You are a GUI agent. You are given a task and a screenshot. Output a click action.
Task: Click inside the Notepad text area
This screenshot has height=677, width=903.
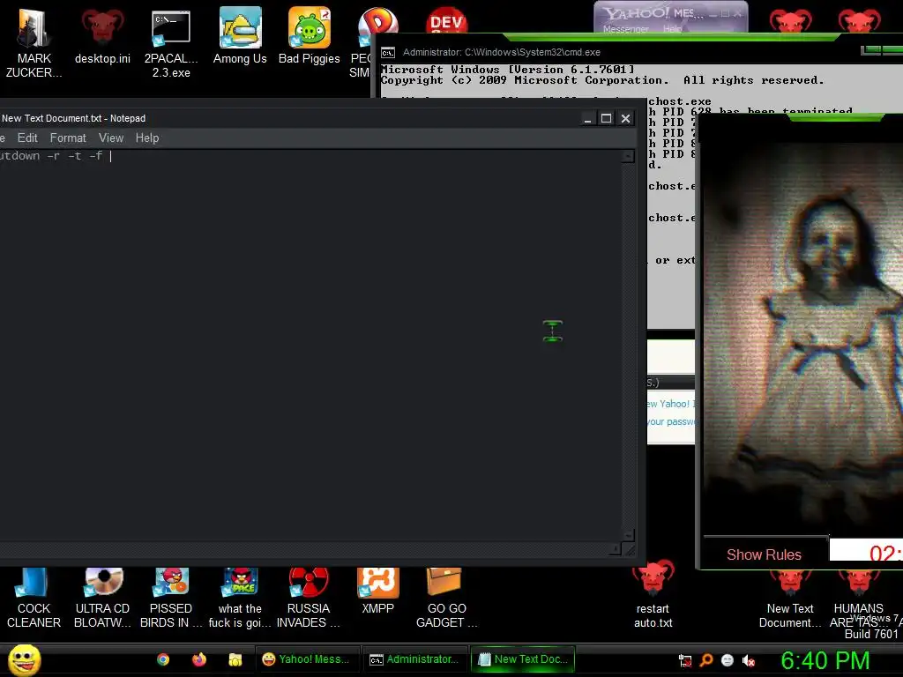pos(310,346)
